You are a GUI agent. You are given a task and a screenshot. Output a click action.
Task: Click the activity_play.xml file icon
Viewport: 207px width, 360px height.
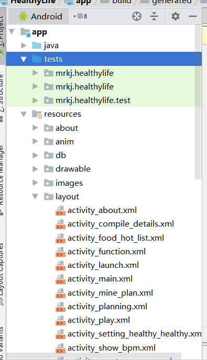point(60,320)
